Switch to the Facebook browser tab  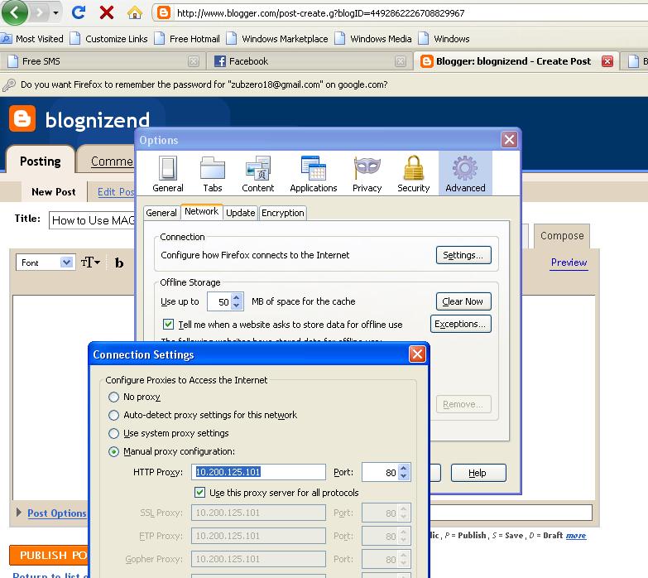point(309,61)
